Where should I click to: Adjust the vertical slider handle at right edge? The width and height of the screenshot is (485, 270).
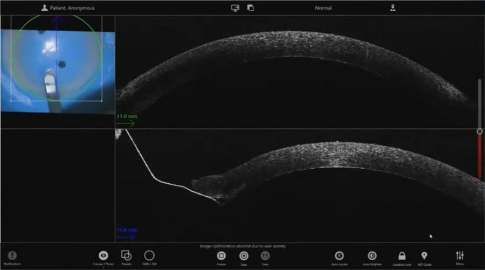[x=480, y=131]
